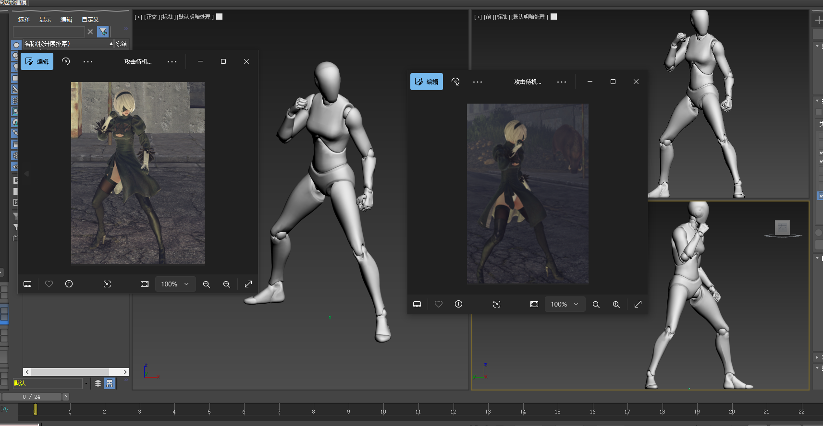This screenshot has width=823, height=426.
Task: Click the 冻结 column header
Action: point(122,44)
